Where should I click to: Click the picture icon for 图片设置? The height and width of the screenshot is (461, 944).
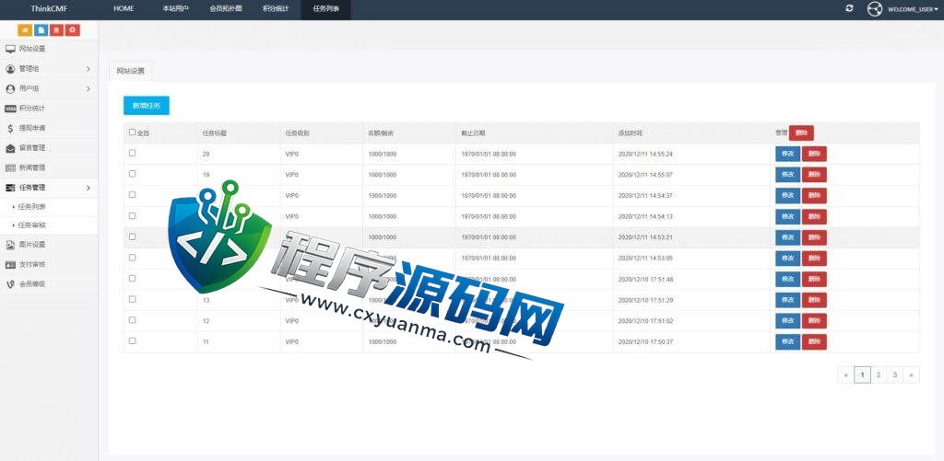tap(10, 245)
